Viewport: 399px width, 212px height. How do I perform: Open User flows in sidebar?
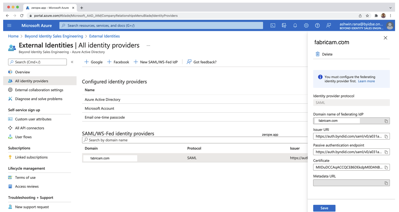click(23, 137)
